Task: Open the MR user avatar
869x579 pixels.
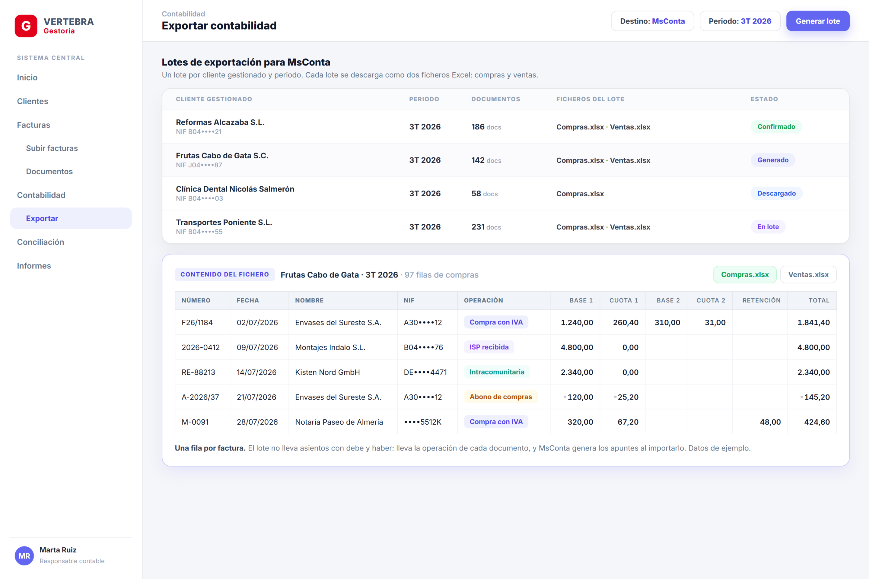Action: (24, 556)
